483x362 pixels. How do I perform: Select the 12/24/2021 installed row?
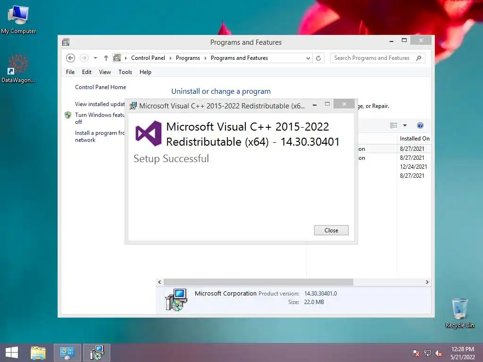pos(413,166)
